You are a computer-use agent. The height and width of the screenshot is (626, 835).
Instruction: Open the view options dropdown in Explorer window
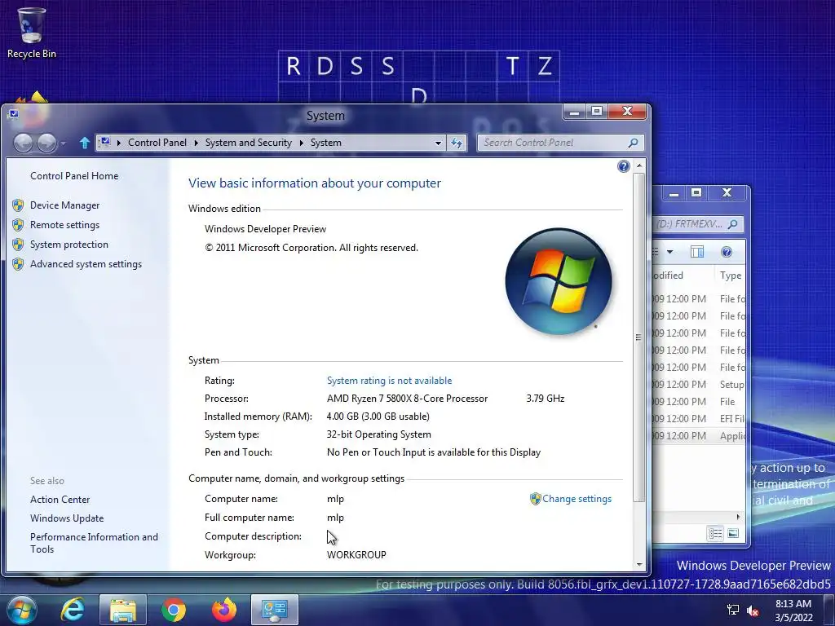click(670, 252)
